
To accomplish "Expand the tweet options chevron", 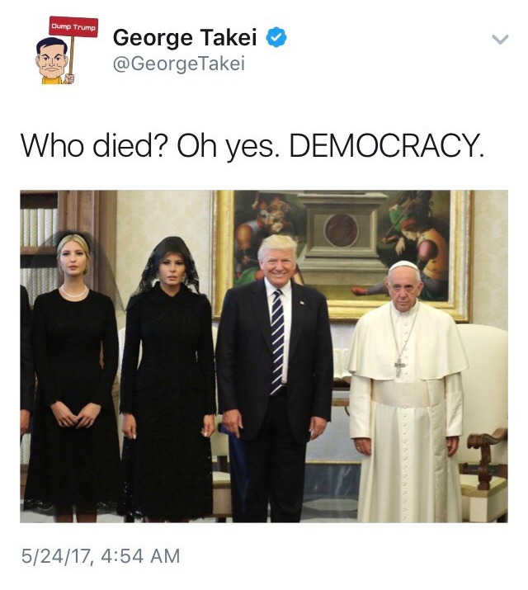I will coord(500,39).
